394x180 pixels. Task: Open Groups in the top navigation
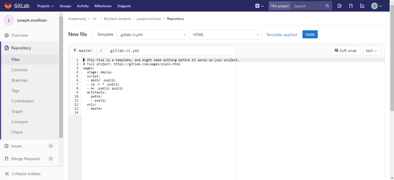(65, 6)
